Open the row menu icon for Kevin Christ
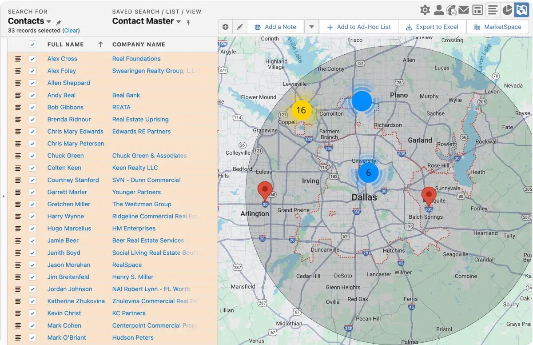The image size is (533, 345). click(18, 313)
